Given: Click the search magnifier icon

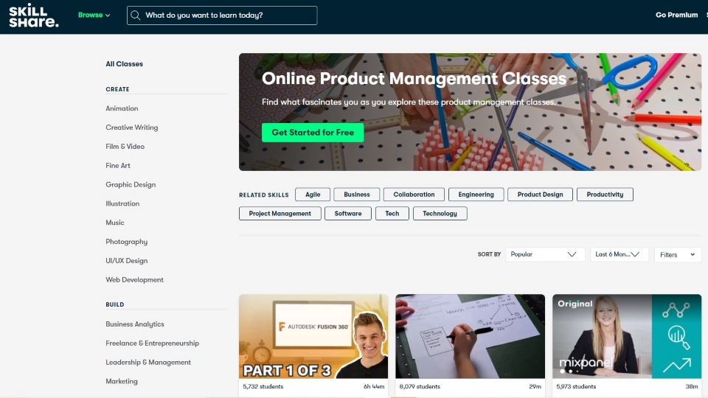Looking at the screenshot, I should (x=135, y=15).
